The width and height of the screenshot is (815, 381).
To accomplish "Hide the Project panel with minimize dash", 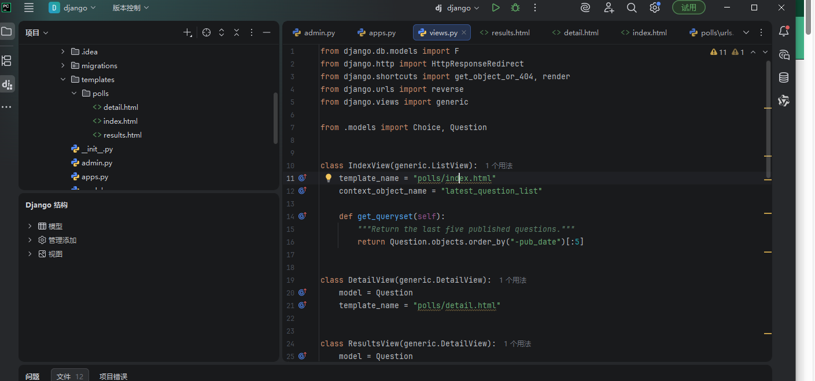I will point(267,33).
